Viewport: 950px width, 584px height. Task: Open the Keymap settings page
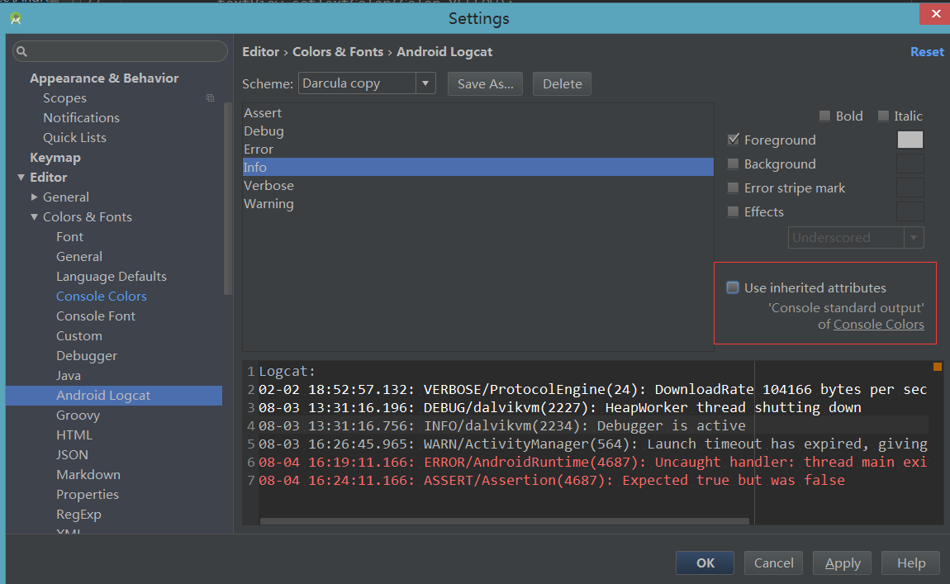[x=55, y=158]
